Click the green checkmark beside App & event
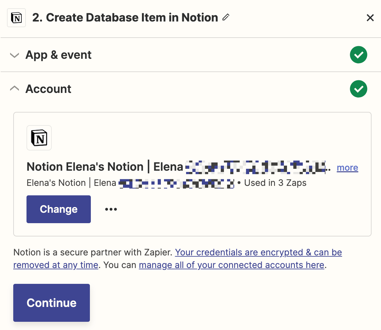Screen dimensions: 381x330 tap(358, 55)
